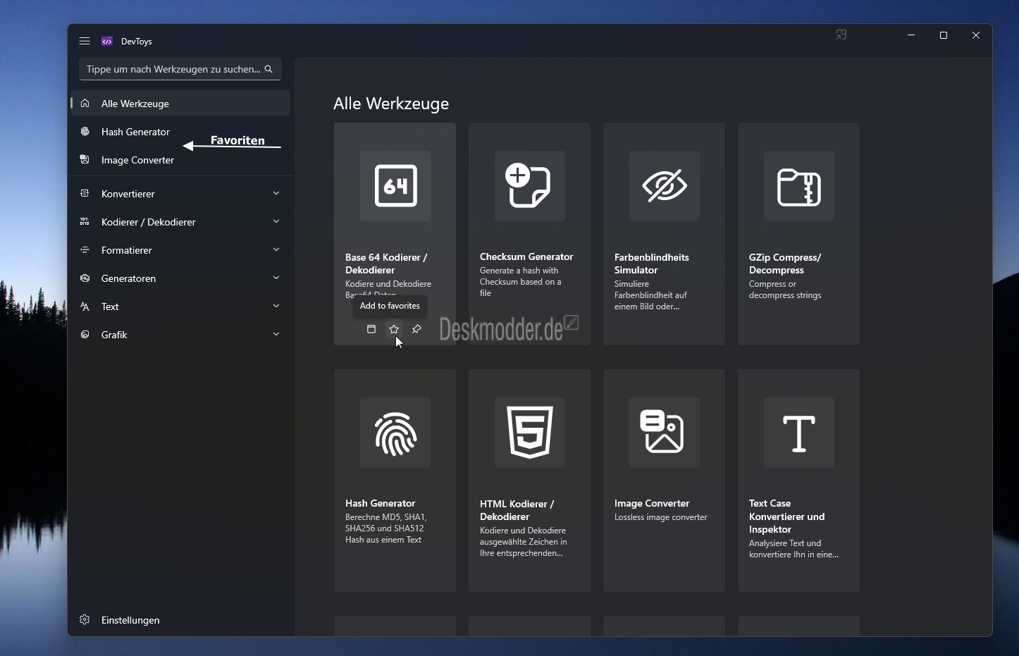
Task: Click the Formatierer sidebar icon
Action: 85,250
